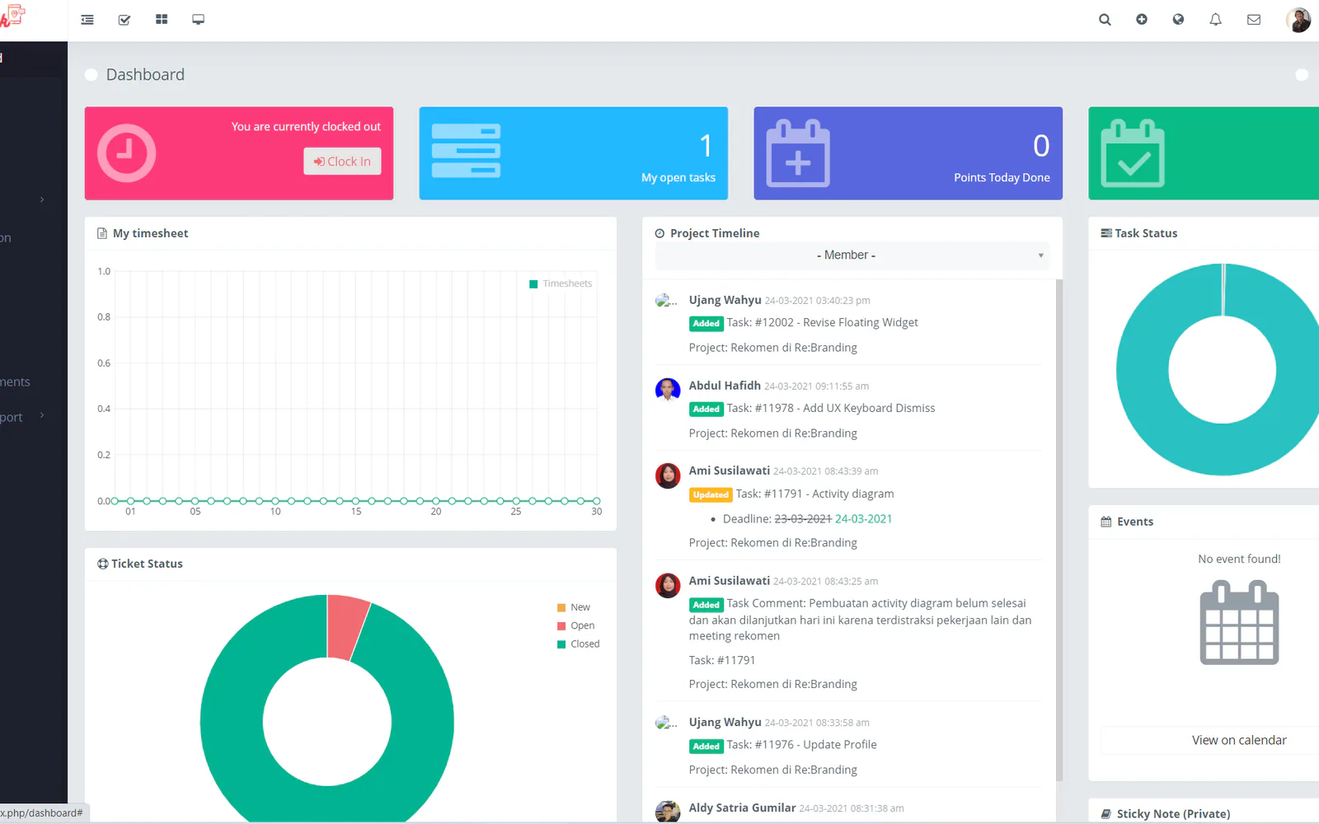Click the Events calendar header icon
1319x824 pixels.
click(x=1106, y=522)
